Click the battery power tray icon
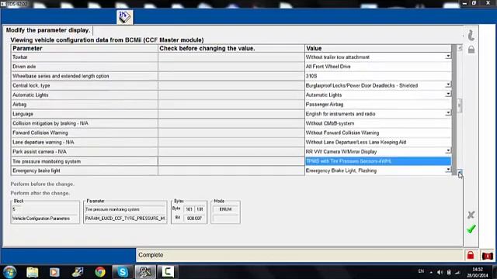The height and width of the screenshot is (279, 497). [449, 272]
